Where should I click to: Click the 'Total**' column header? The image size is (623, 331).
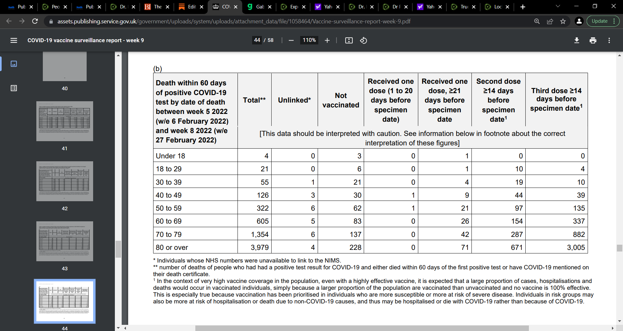(254, 100)
